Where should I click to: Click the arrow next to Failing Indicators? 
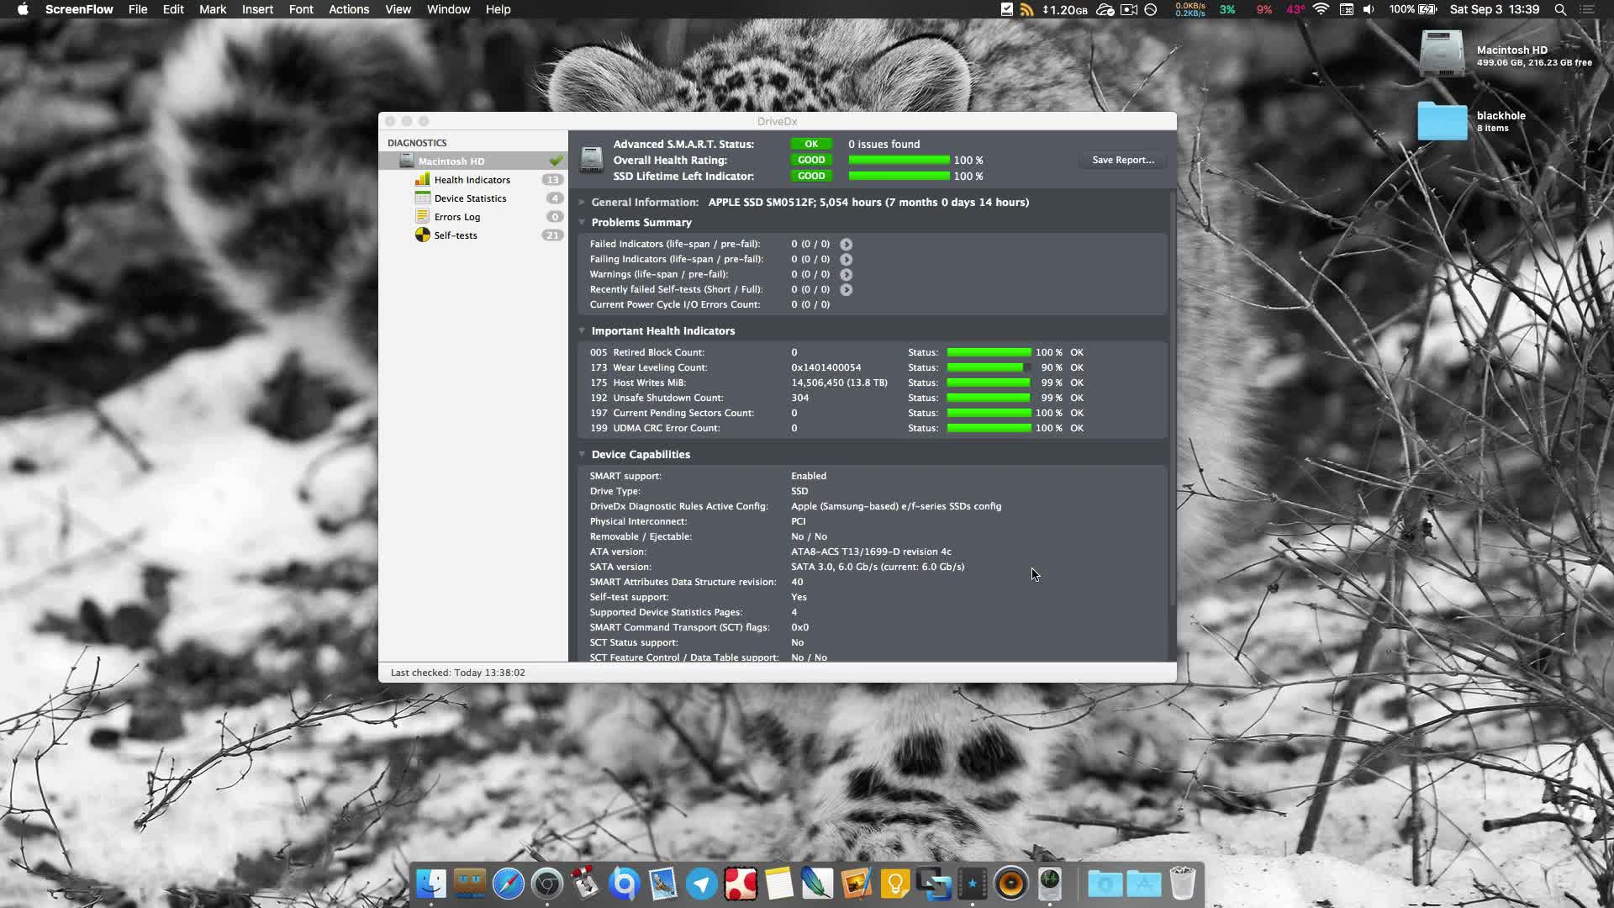[x=847, y=260]
